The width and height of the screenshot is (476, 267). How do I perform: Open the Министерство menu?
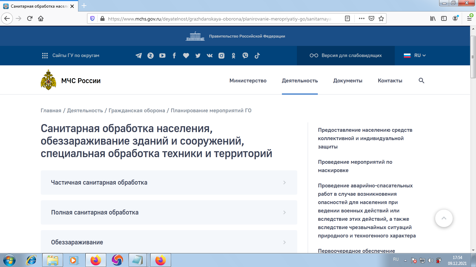(248, 80)
